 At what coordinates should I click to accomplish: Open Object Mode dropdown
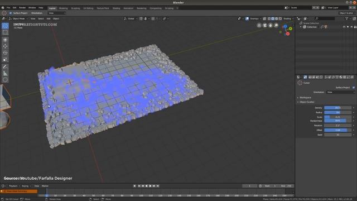[x=18, y=18]
